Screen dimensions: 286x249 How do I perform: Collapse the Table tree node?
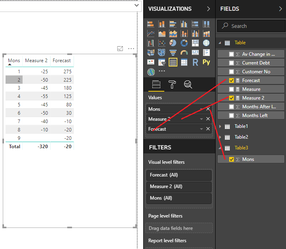pyautogui.click(x=220, y=43)
